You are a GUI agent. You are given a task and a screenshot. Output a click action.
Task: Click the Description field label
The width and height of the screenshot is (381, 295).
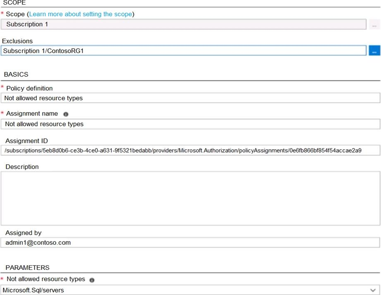pos(22,167)
